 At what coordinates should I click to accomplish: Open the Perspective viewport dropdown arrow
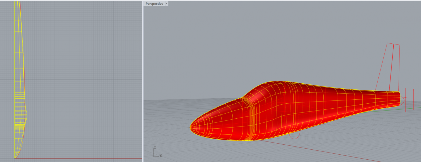coord(167,4)
